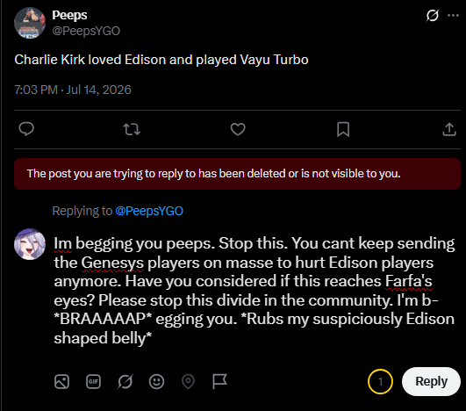The width and height of the screenshot is (466, 411).
Task: Tag a location in the reply
Action: click(x=188, y=381)
